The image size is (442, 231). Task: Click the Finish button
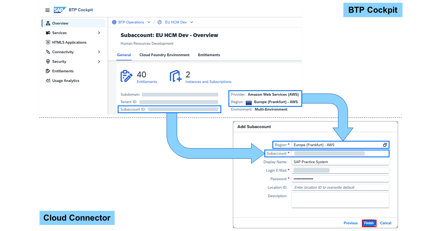pos(369,223)
